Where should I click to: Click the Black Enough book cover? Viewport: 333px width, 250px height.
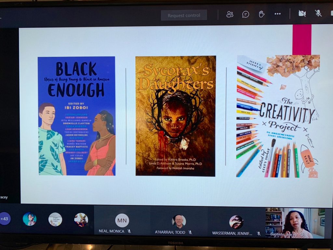(76, 116)
